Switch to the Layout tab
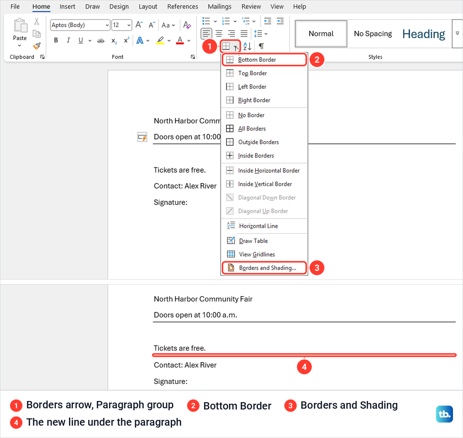Viewport: 463px width, 438px height. click(148, 7)
